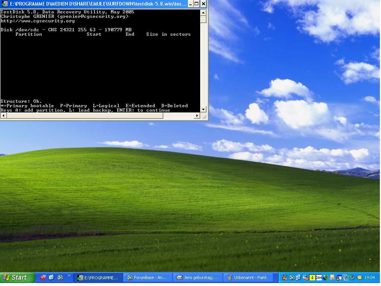Click the NVIDIA settings tray icon
Image resolution: width=381 pixels, height=286 pixels.
pyautogui.click(x=359, y=277)
